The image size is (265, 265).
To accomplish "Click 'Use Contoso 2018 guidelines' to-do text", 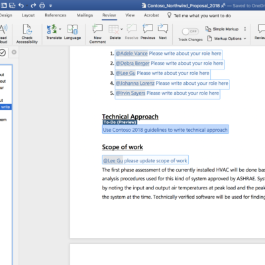I will coord(165,130).
